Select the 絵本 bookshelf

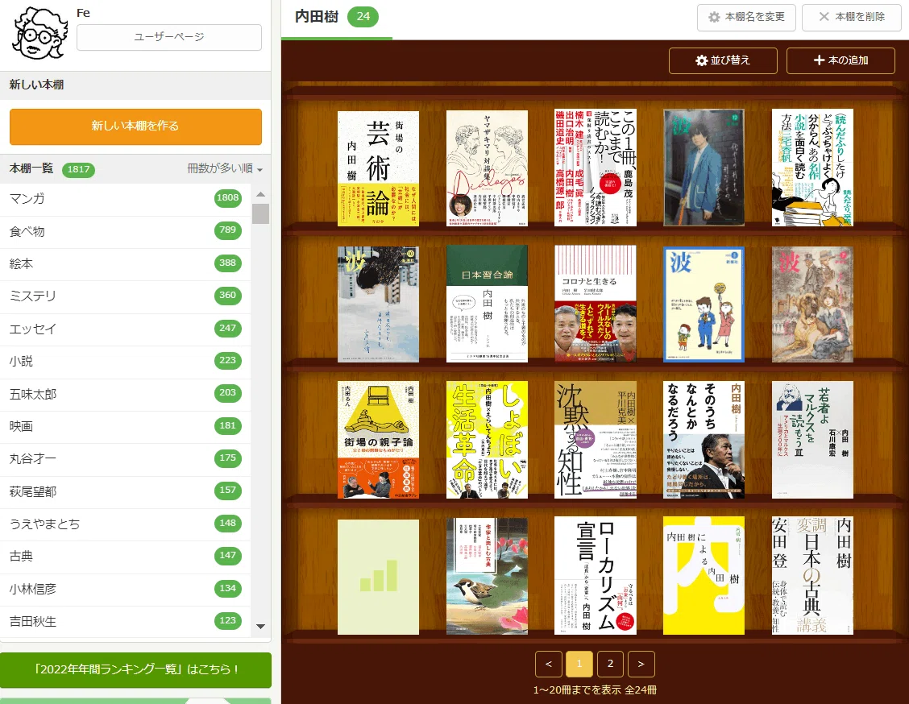pos(125,263)
